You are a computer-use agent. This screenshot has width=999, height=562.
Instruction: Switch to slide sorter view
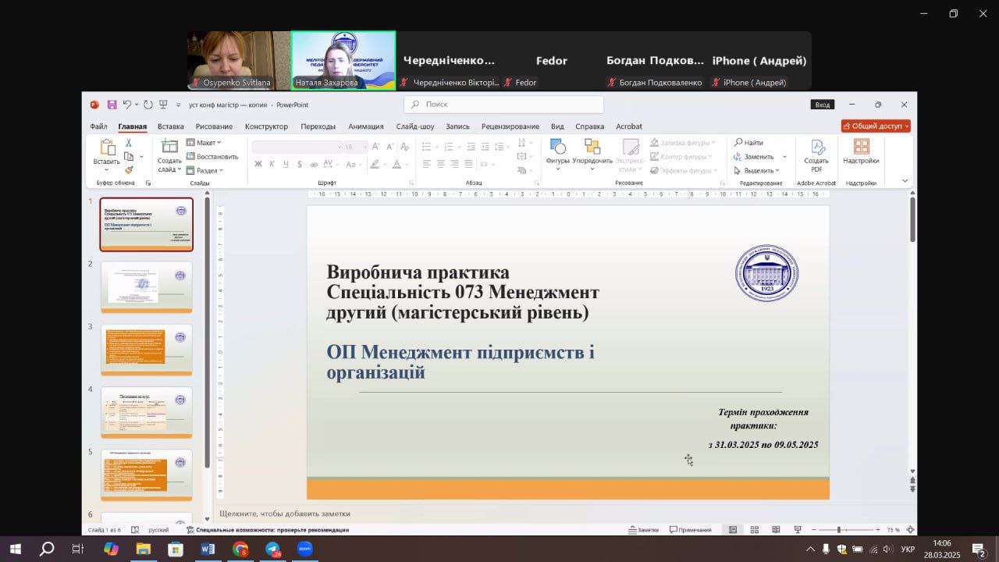tap(754, 530)
